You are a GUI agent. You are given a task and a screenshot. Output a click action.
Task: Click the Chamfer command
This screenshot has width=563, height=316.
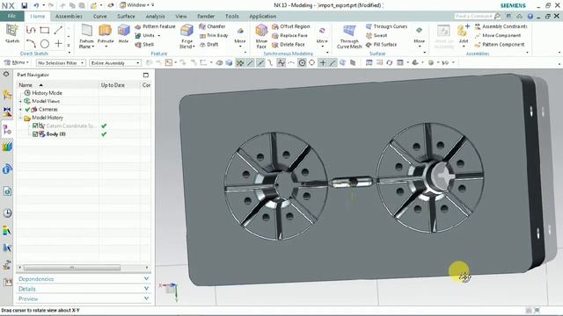212,26
